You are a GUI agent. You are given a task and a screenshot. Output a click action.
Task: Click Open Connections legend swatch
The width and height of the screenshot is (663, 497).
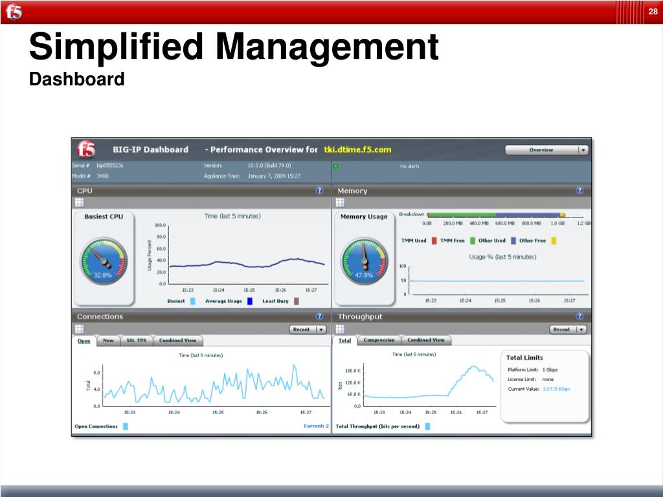click(x=125, y=426)
